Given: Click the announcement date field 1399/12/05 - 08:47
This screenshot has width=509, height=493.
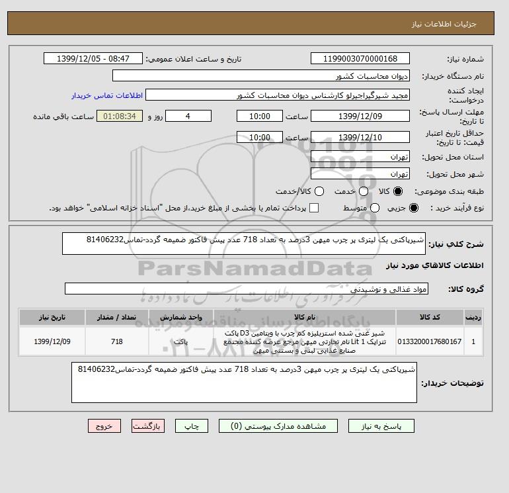Looking at the screenshot, I should (x=93, y=58).
